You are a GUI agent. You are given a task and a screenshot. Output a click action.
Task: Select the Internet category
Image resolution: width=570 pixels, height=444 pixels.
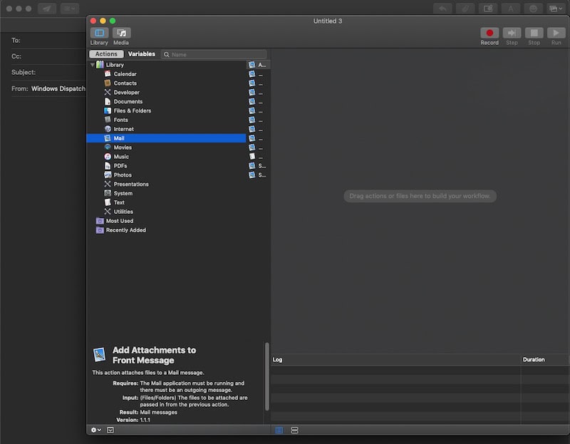[x=166, y=129]
